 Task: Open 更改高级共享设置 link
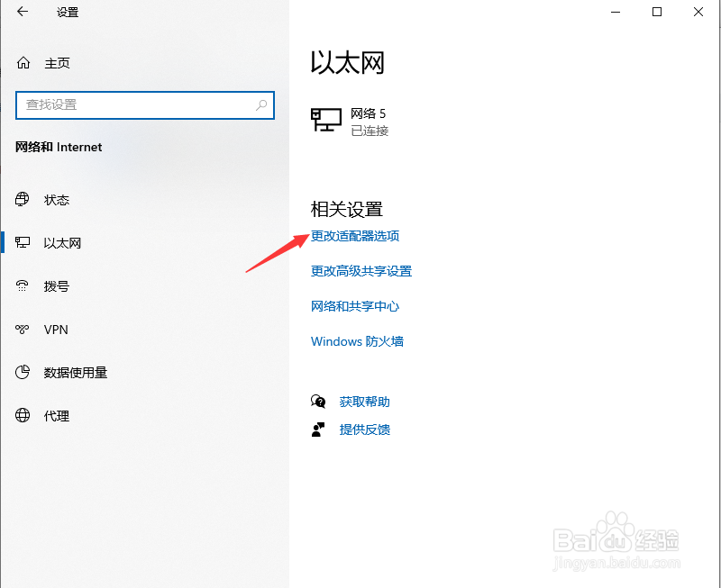(x=361, y=271)
